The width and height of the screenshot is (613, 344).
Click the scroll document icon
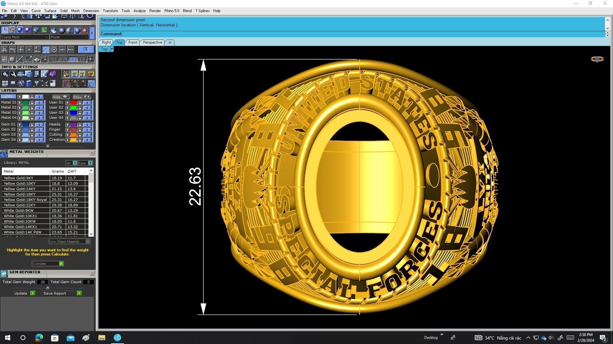tap(36, 74)
